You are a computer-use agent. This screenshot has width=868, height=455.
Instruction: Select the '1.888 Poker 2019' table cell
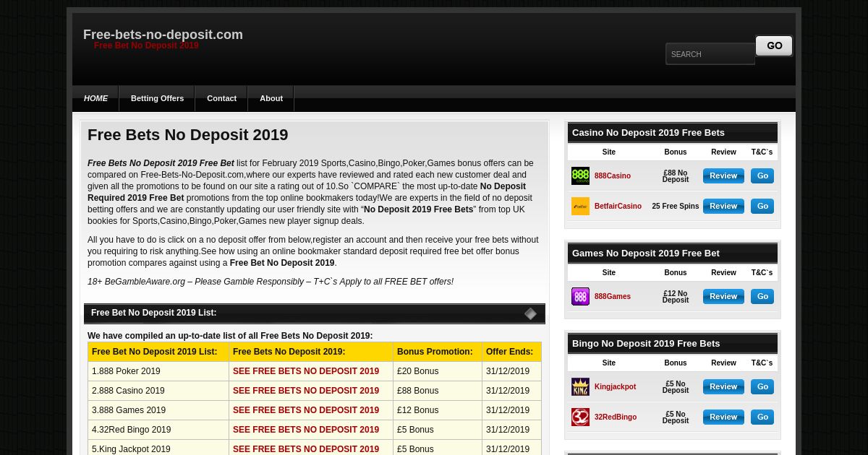tap(158, 371)
